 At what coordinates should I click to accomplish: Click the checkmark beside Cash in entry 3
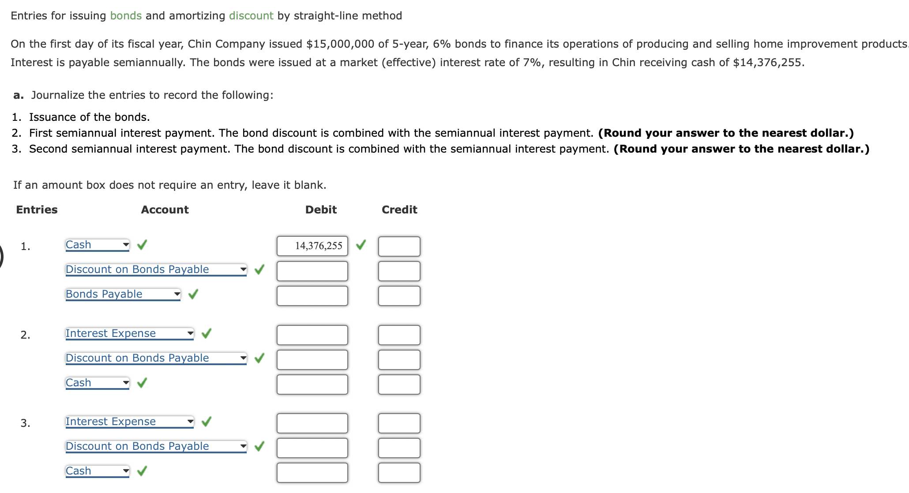coord(142,471)
